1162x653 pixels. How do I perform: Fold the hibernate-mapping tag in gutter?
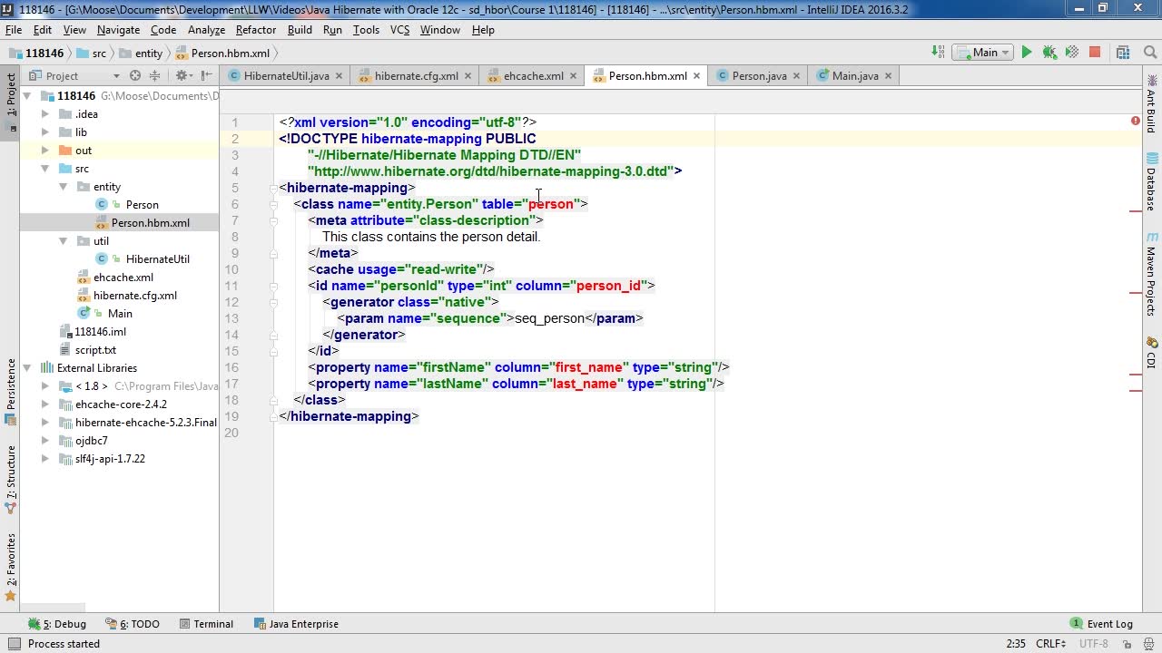pyautogui.click(x=271, y=188)
